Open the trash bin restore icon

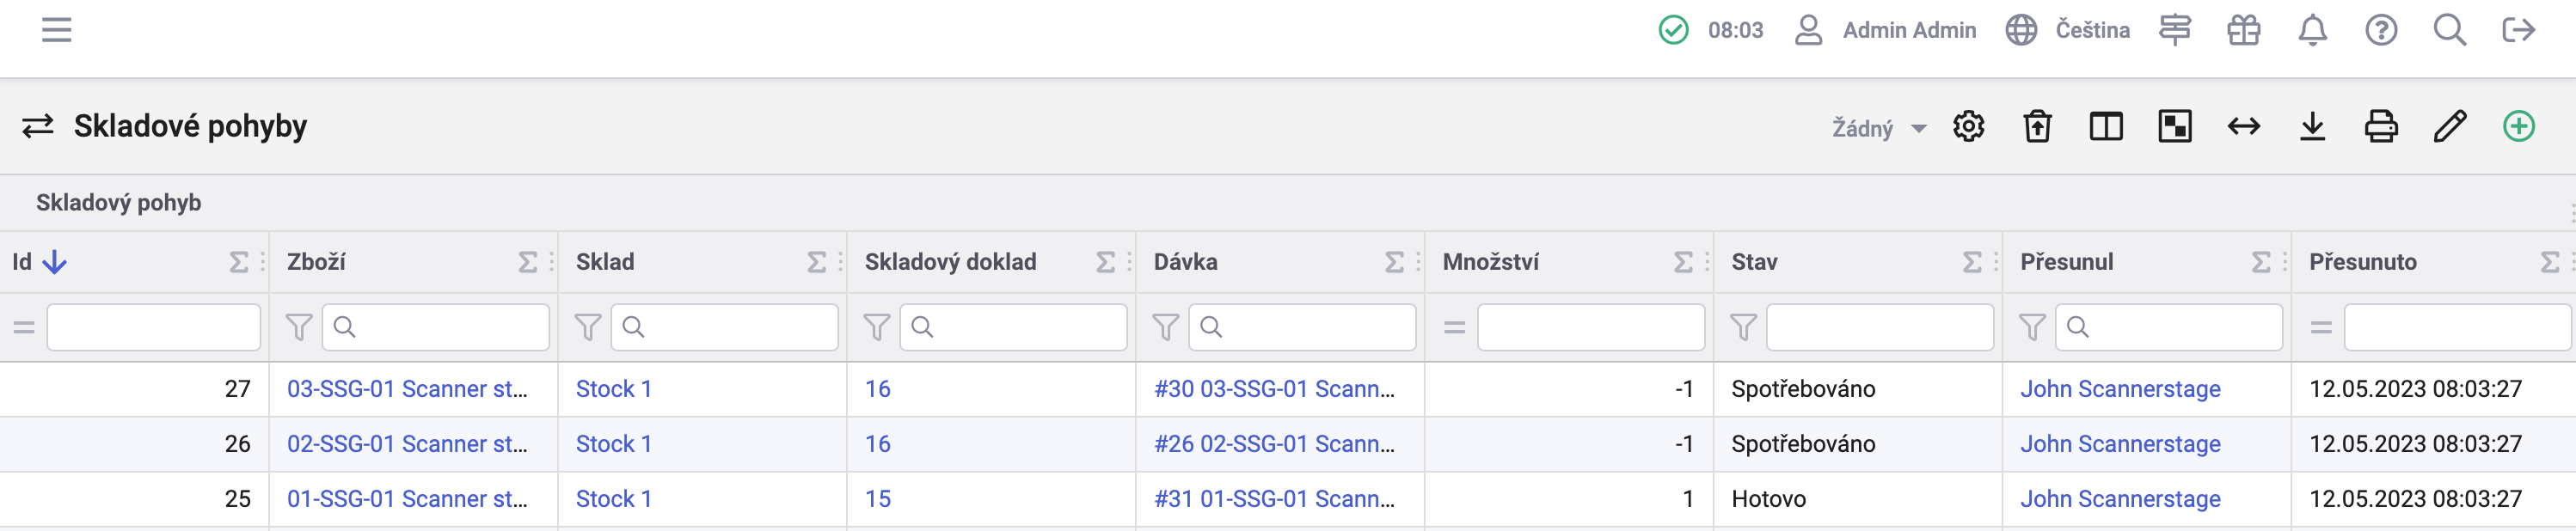pyautogui.click(x=2037, y=126)
